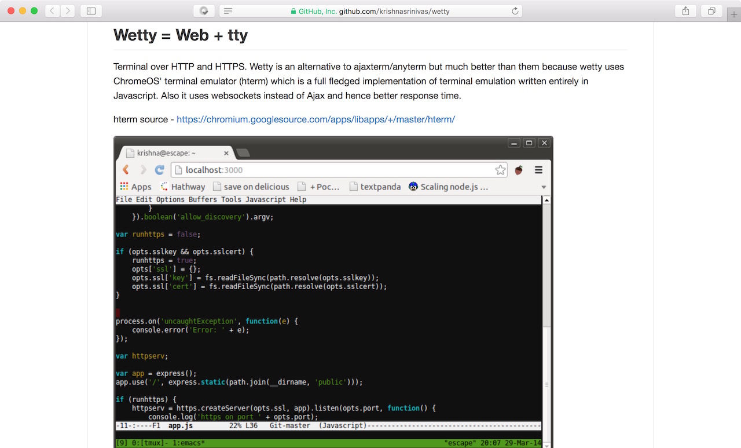Click the hamburger menu icon in the screenshot
The image size is (741, 448).
coord(538,170)
